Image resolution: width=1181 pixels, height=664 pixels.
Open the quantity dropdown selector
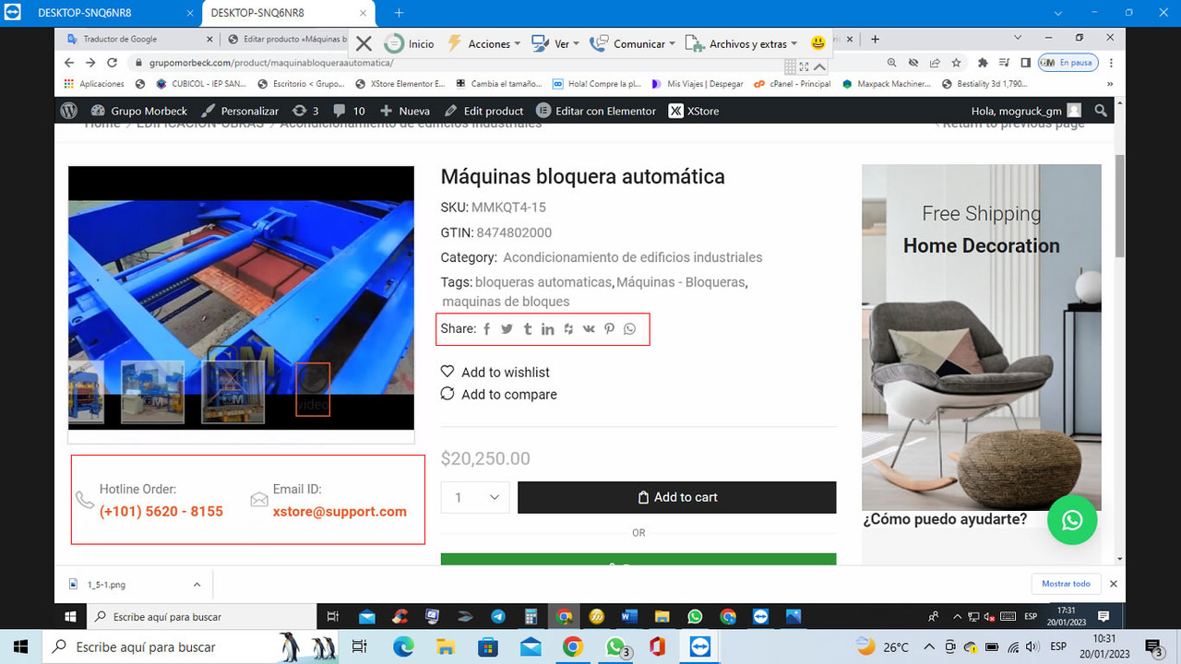[474, 497]
